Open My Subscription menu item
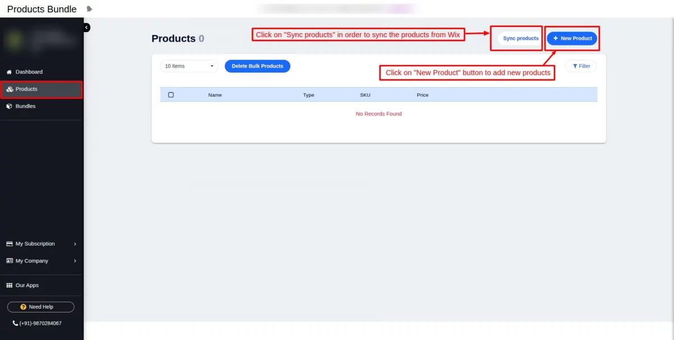Screen dimensions: 674x340 tap(42, 244)
